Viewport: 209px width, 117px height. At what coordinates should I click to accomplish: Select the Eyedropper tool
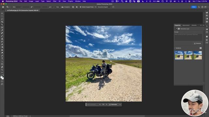(x=2, y=30)
